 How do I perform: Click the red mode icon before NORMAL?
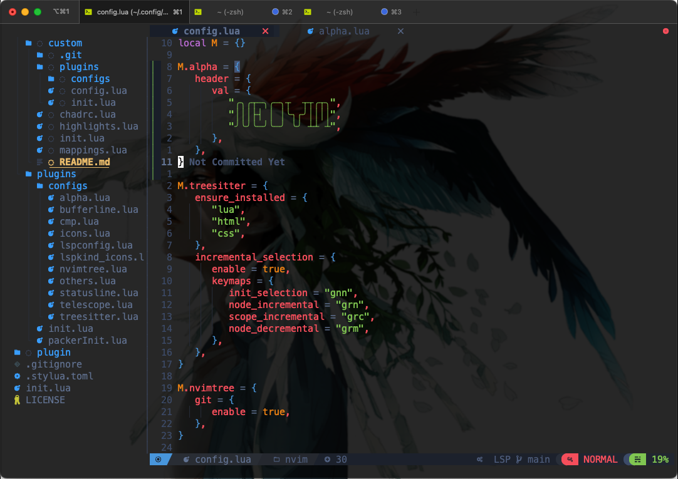(570, 460)
